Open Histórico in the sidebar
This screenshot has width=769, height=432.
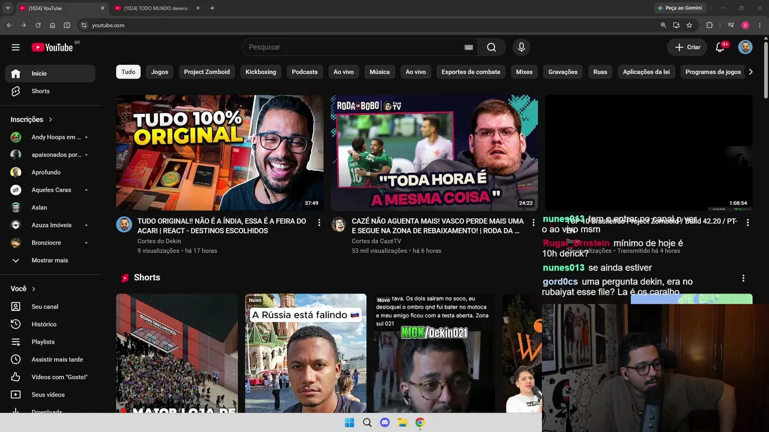[x=50, y=324]
